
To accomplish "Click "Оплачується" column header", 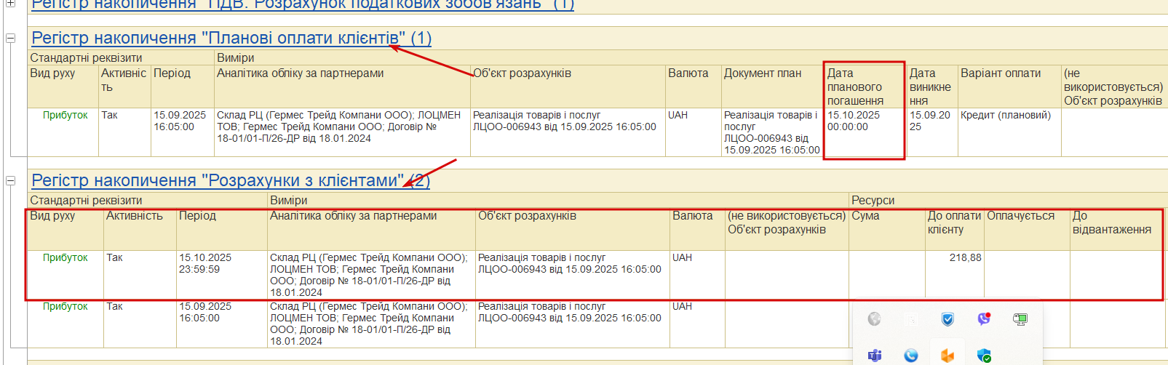I will [x=1028, y=229].
